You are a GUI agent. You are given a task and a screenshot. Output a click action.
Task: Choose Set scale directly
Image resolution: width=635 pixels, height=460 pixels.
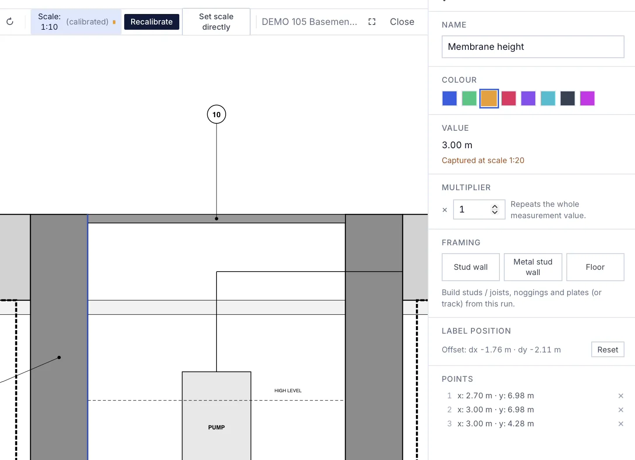click(216, 22)
